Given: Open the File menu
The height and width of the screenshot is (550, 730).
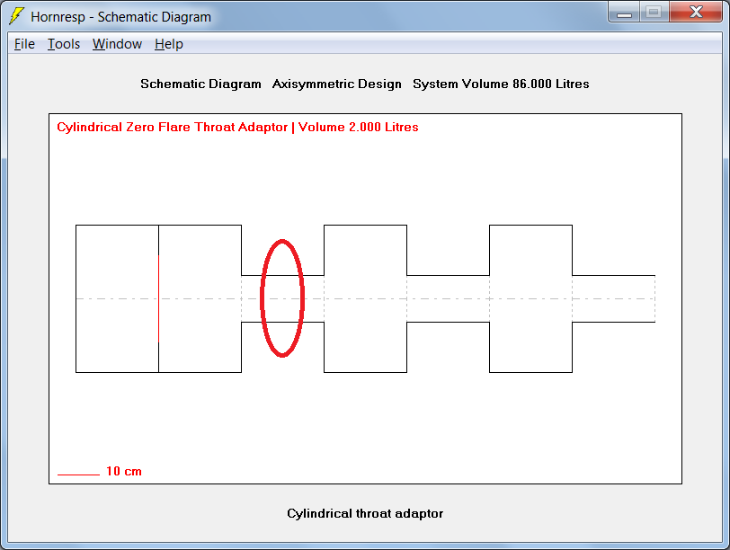Looking at the screenshot, I should click(24, 44).
